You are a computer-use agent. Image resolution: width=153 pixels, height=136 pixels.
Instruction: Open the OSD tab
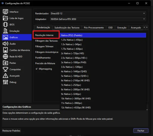(110, 28)
